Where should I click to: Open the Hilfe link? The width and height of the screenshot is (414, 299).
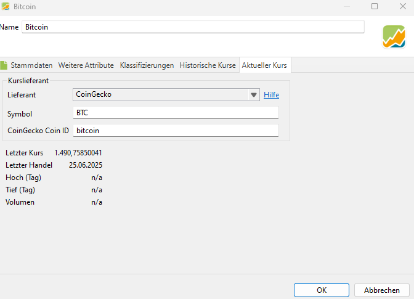point(271,95)
